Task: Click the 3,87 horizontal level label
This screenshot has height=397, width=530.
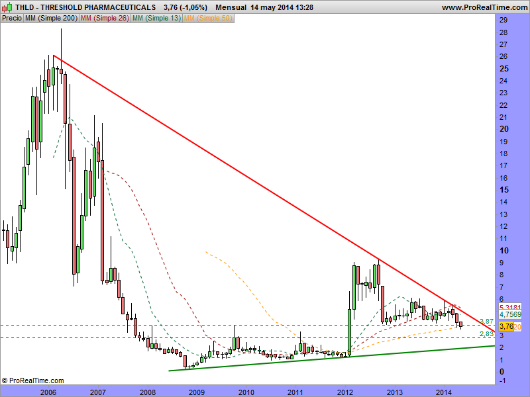Action: 487,322
